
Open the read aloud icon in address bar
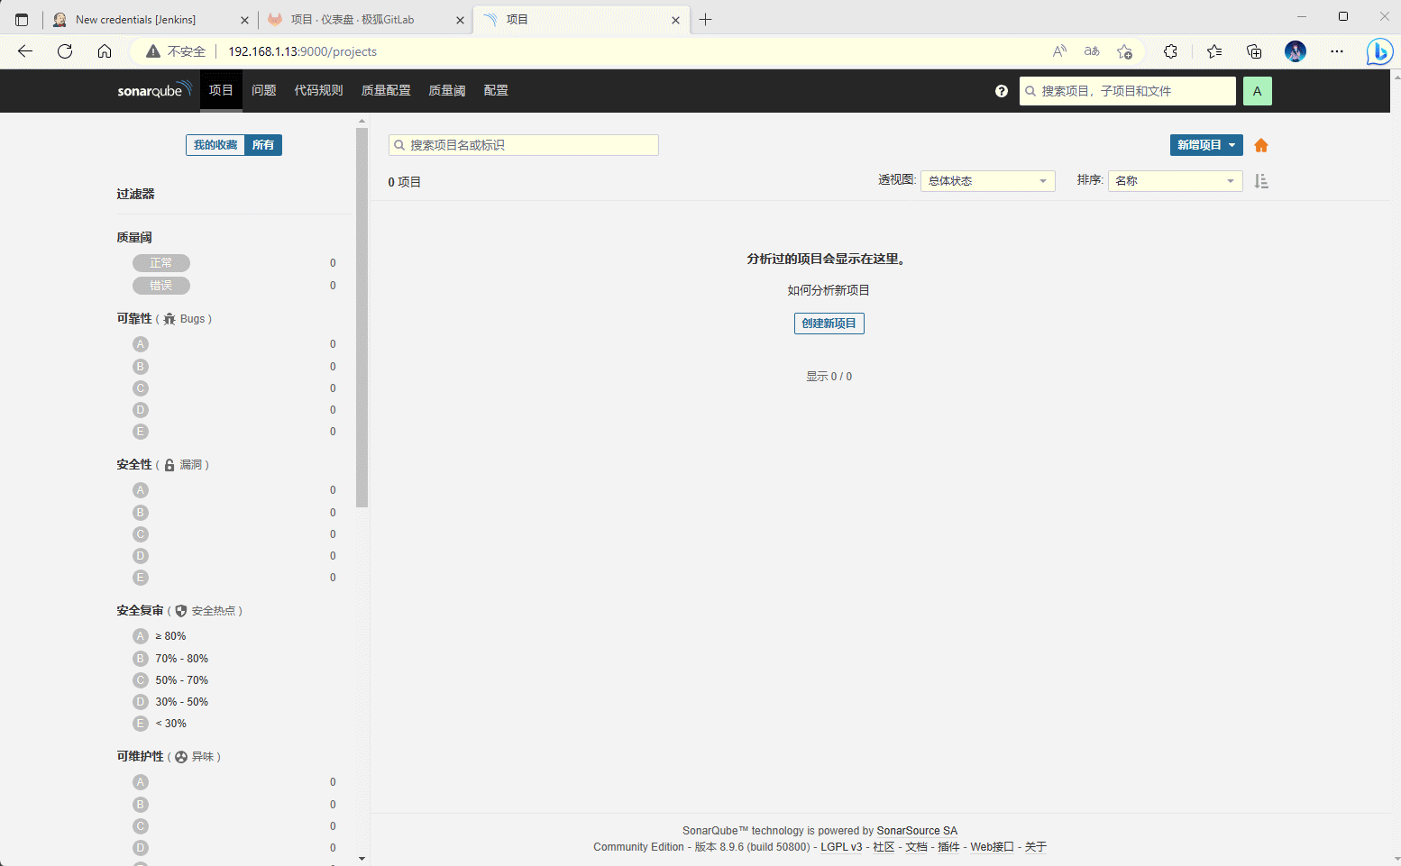pos(1059,51)
